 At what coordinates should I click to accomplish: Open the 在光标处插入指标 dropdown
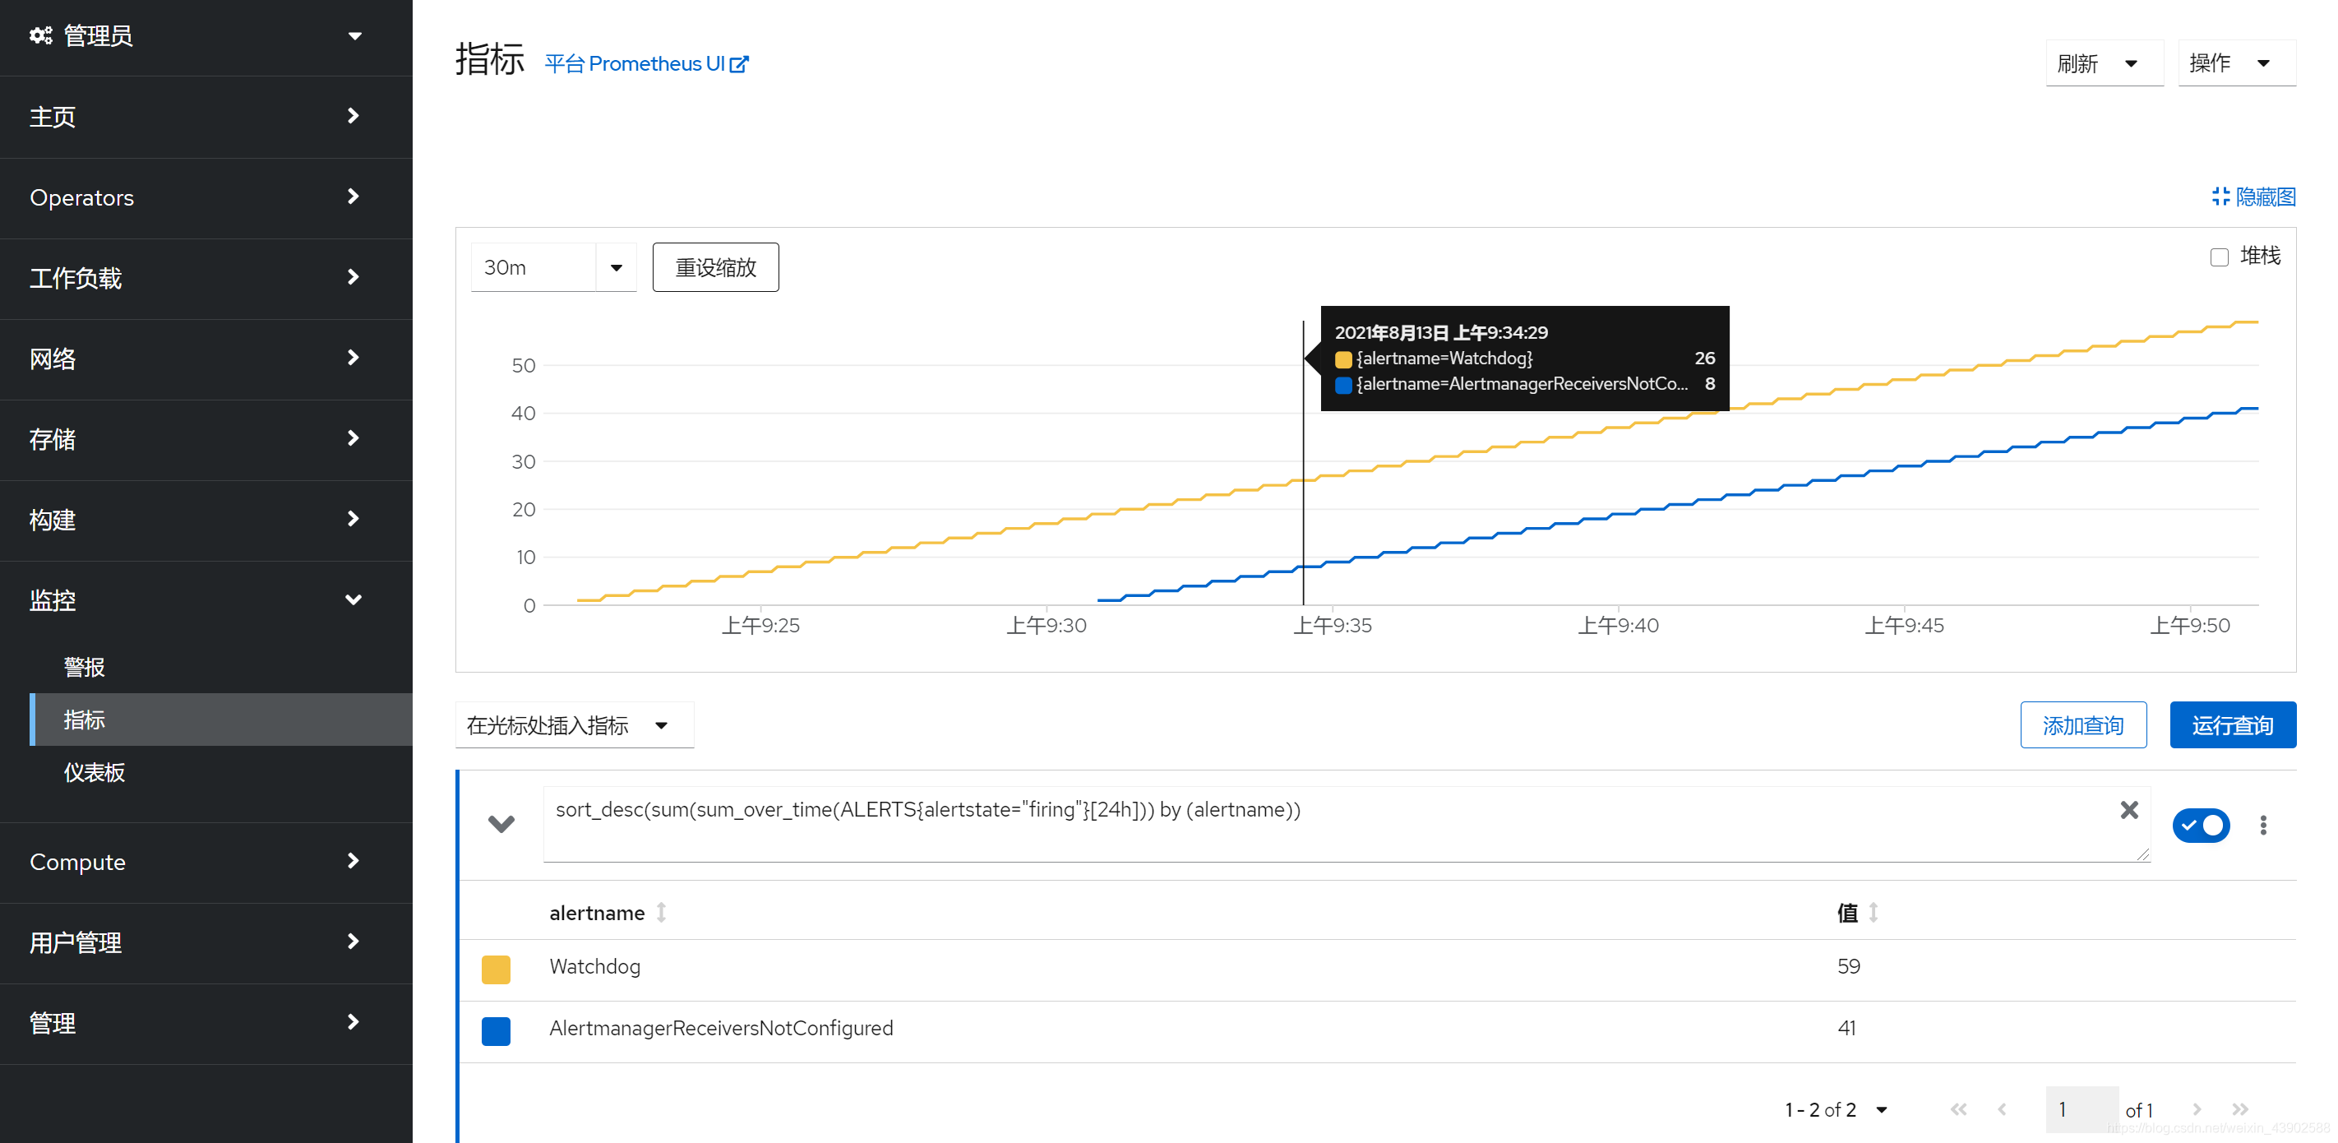click(574, 724)
